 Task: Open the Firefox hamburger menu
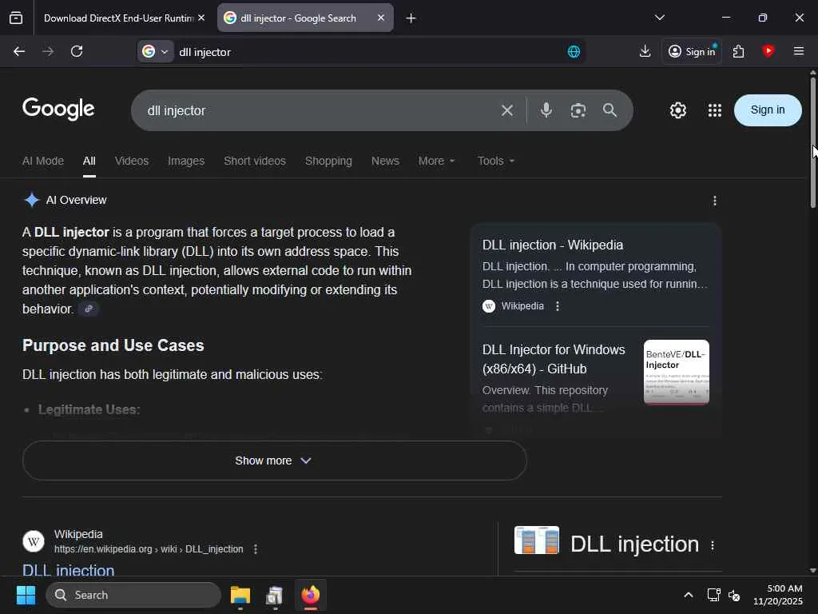[x=799, y=50]
